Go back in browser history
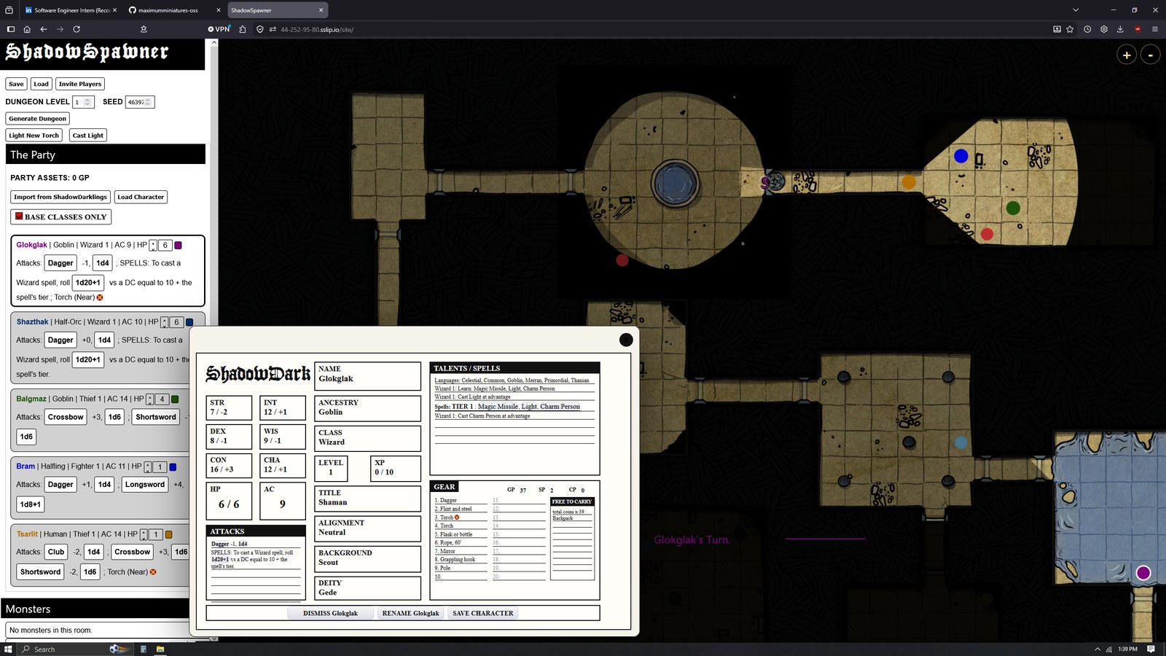This screenshot has height=656, width=1166. (44, 29)
